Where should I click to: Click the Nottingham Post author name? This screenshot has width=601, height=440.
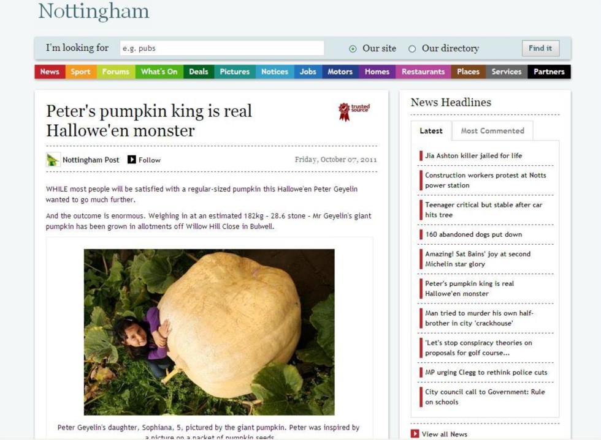tap(91, 160)
